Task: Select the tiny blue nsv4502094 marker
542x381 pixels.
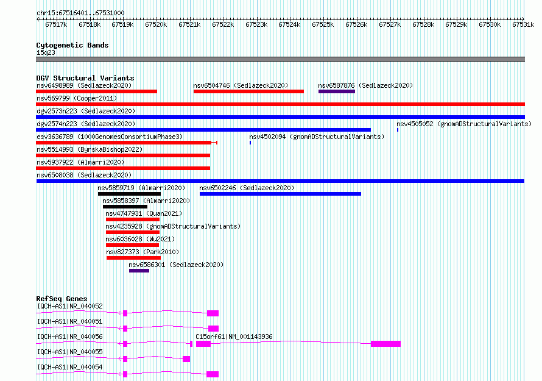Action: point(250,143)
